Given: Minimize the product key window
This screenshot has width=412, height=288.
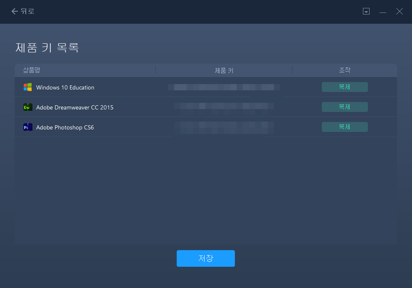Looking at the screenshot, I should point(383,12).
